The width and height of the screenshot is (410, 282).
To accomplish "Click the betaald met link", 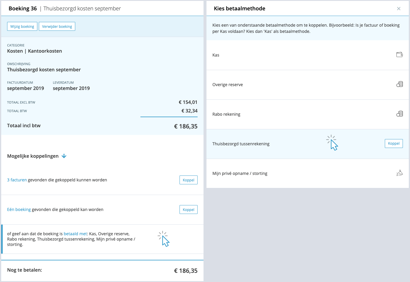I will [x=75, y=234].
